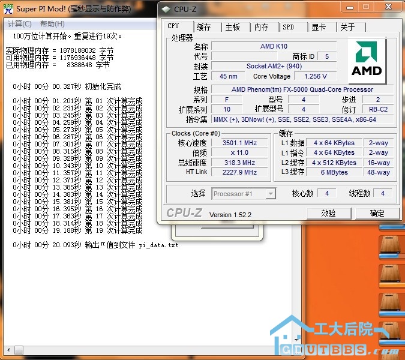Viewport: 405px width, 360px height.
Task: Click the 45 nm technology value
Action: point(229,76)
